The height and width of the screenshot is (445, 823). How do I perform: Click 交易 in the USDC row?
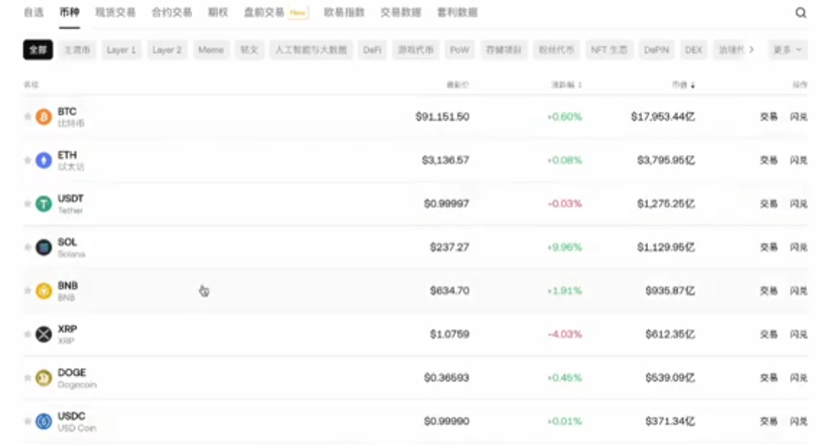tap(769, 421)
